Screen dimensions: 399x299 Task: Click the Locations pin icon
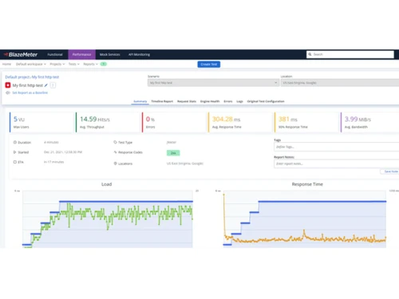[x=115, y=163]
